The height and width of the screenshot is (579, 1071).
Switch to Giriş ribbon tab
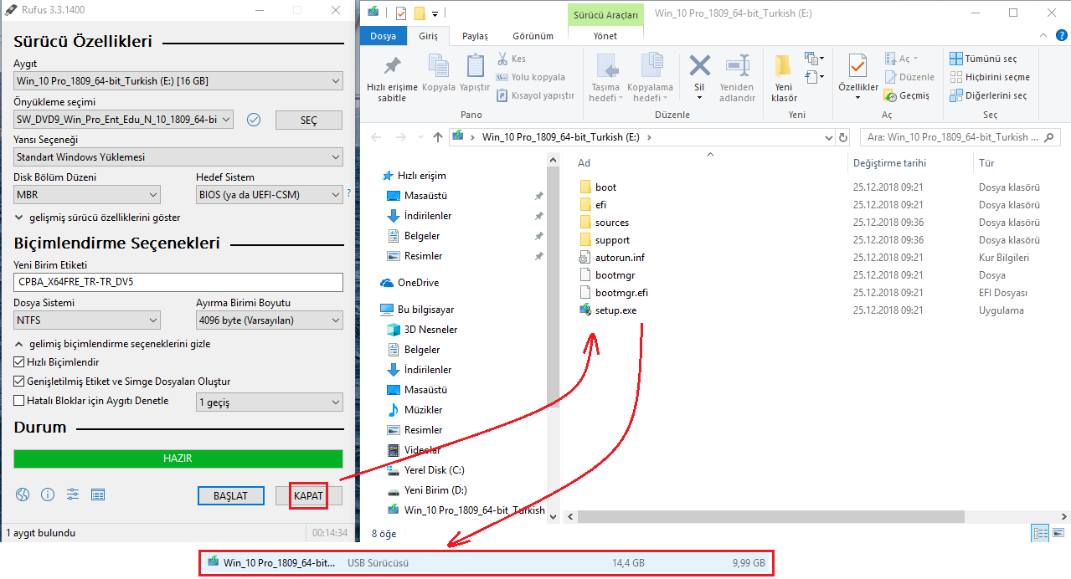tap(429, 36)
